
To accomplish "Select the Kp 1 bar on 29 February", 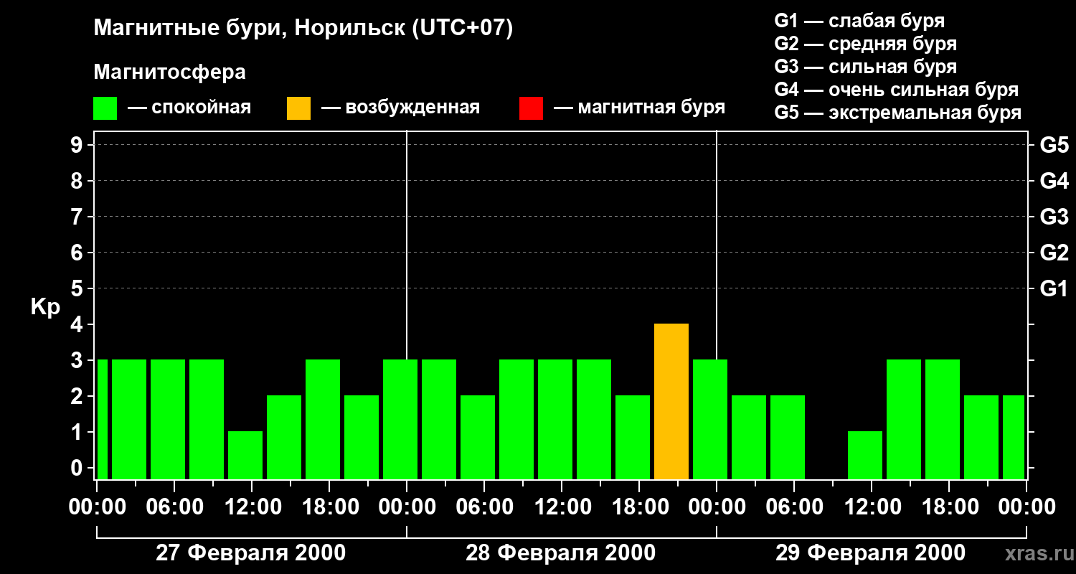I will [865, 455].
